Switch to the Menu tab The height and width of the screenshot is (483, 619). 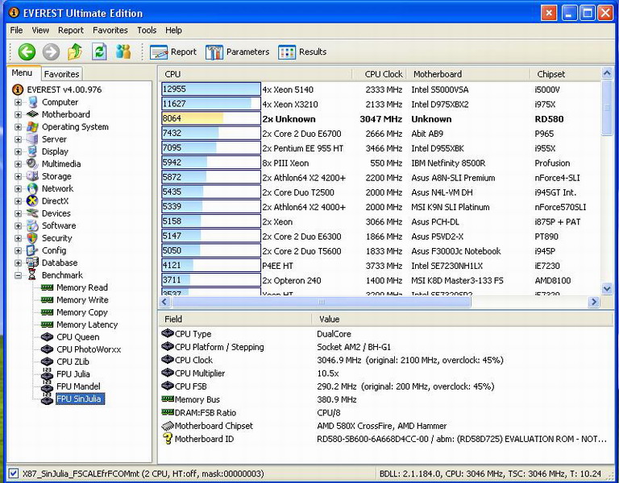[x=22, y=73]
